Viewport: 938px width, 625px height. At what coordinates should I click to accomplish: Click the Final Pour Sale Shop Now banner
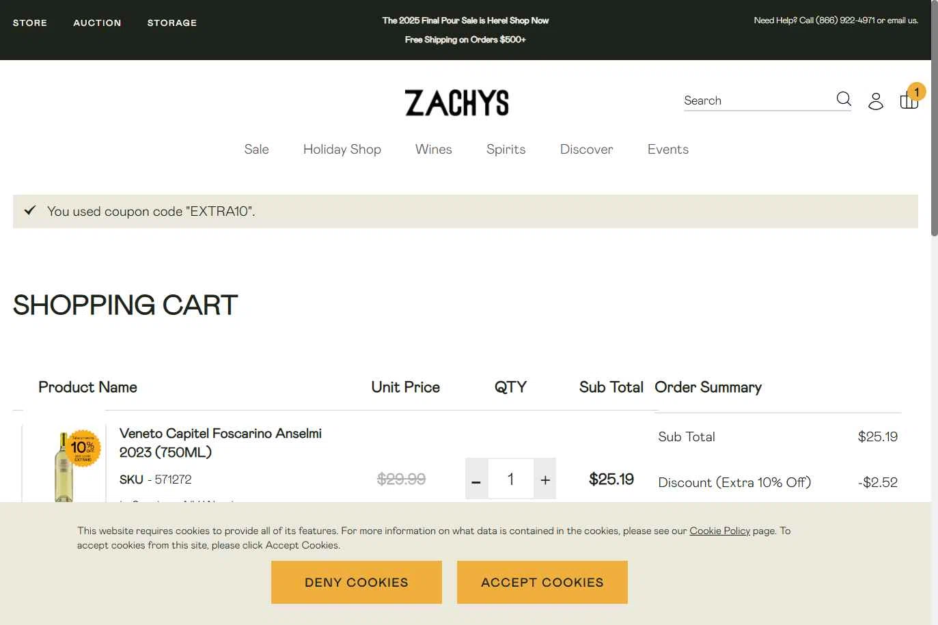(x=465, y=20)
